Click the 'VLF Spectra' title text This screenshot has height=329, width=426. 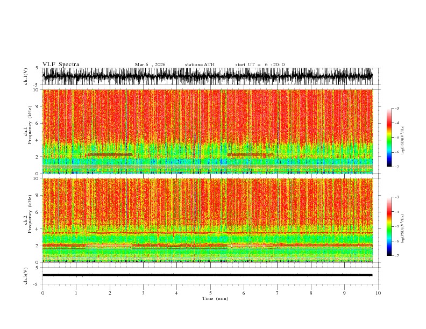[x=61, y=65]
